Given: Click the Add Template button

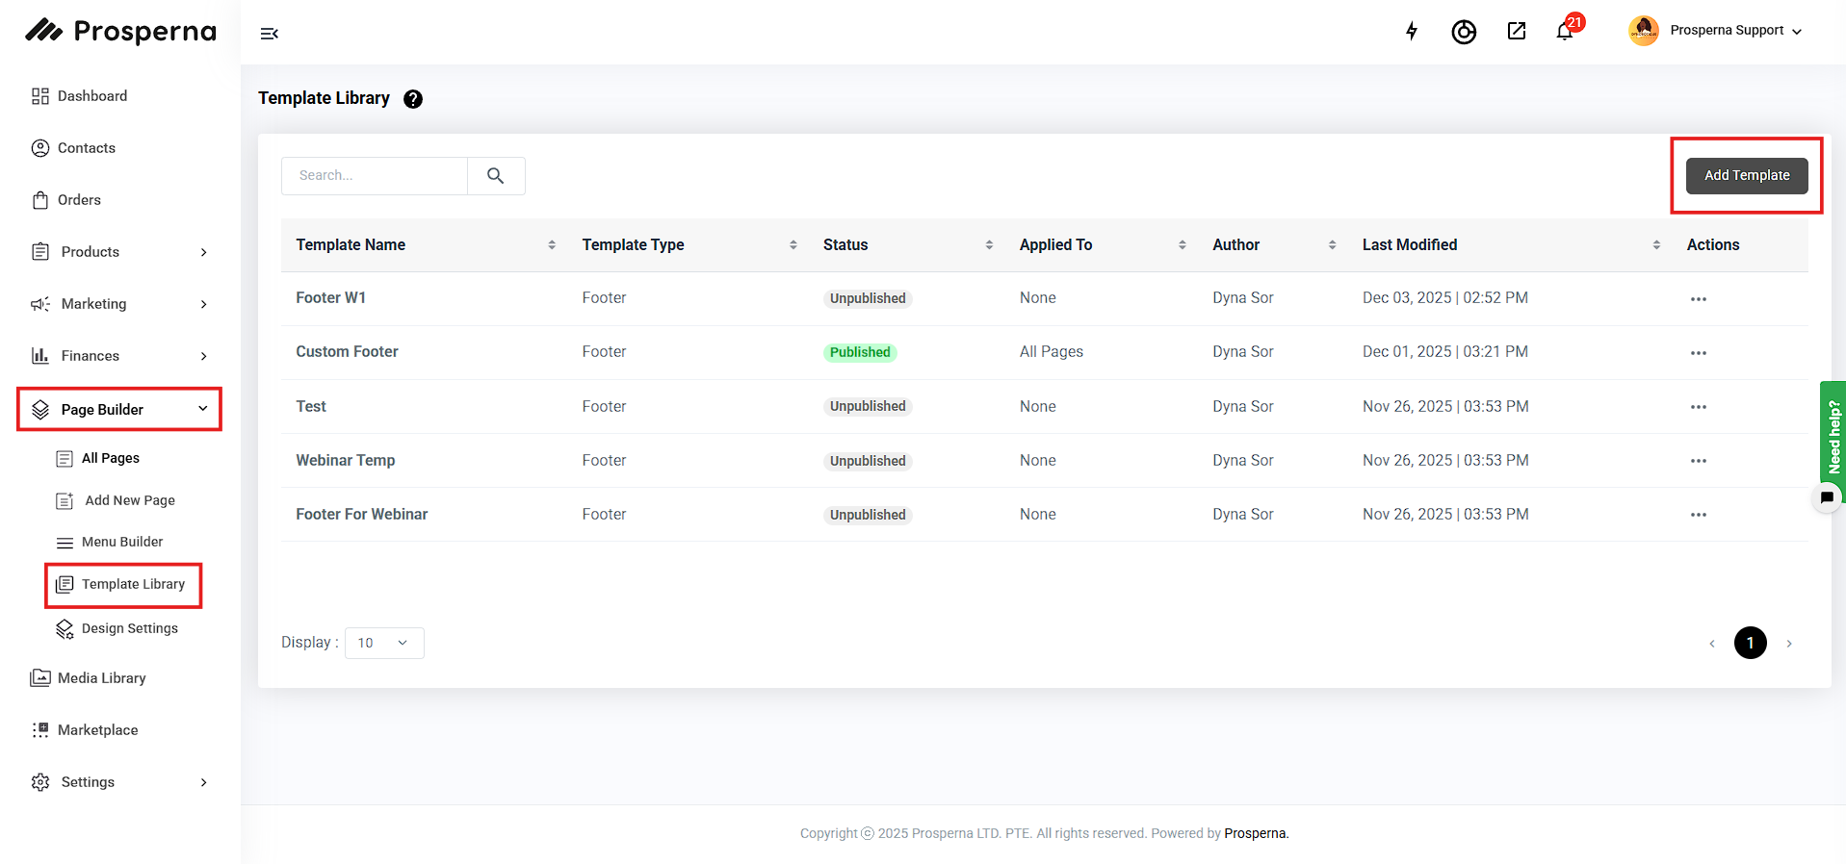Looking at the screenshot, I should point(1746,176).
